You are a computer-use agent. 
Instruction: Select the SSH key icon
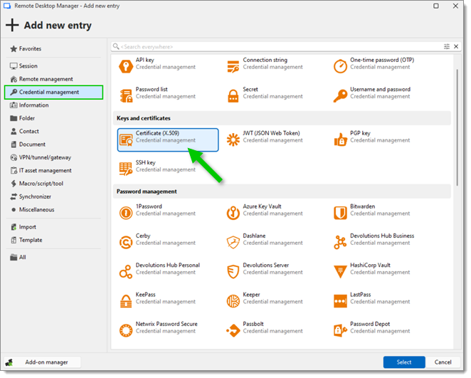pos(125,169)
